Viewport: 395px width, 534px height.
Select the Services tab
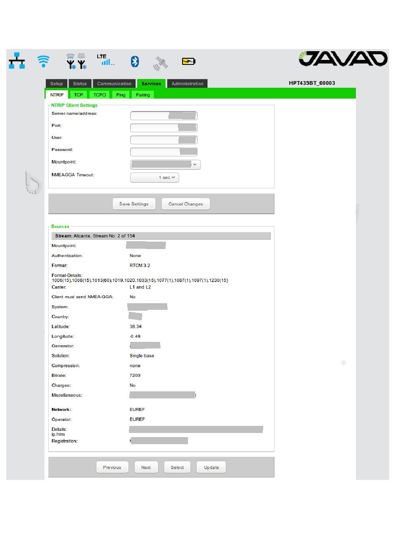click(151, 84)
